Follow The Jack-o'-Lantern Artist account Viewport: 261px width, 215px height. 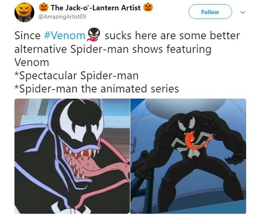(x=210, y=12)
